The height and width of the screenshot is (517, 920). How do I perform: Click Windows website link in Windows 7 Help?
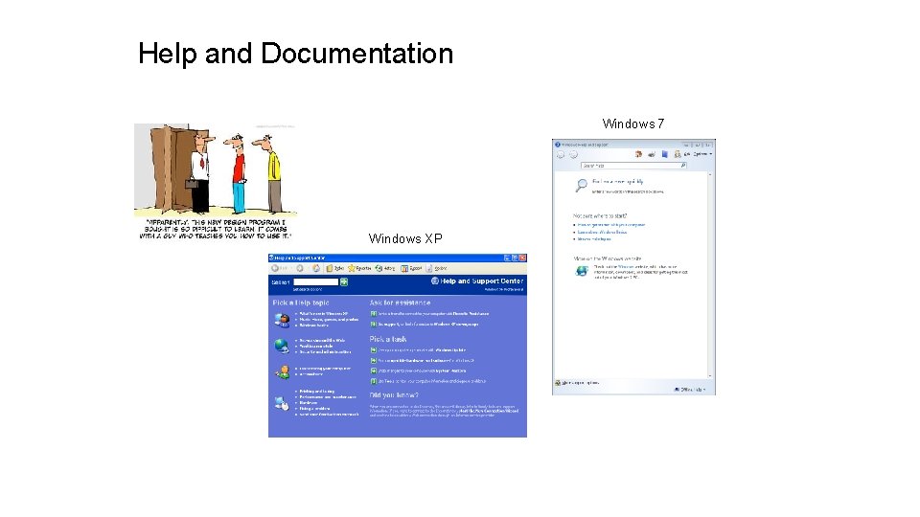626,267
